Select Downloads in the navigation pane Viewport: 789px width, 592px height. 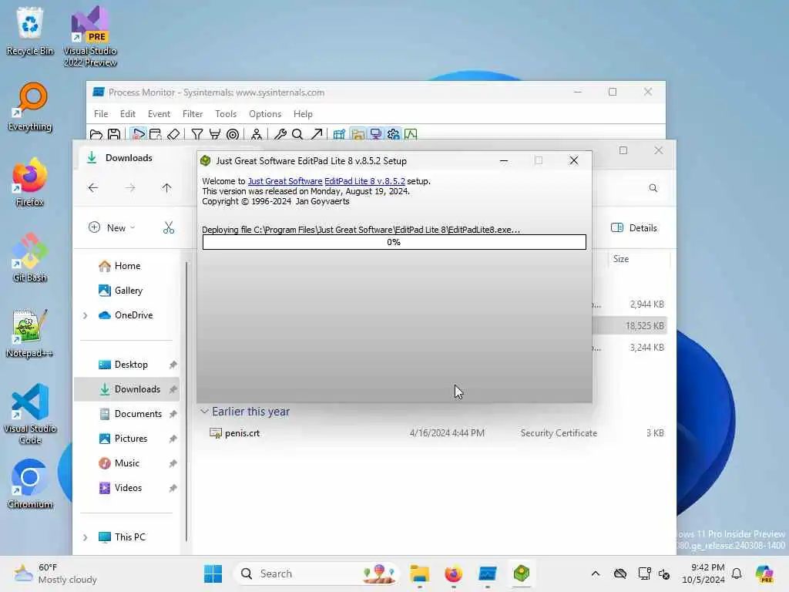pyautogui.click(x=126, y=389)
